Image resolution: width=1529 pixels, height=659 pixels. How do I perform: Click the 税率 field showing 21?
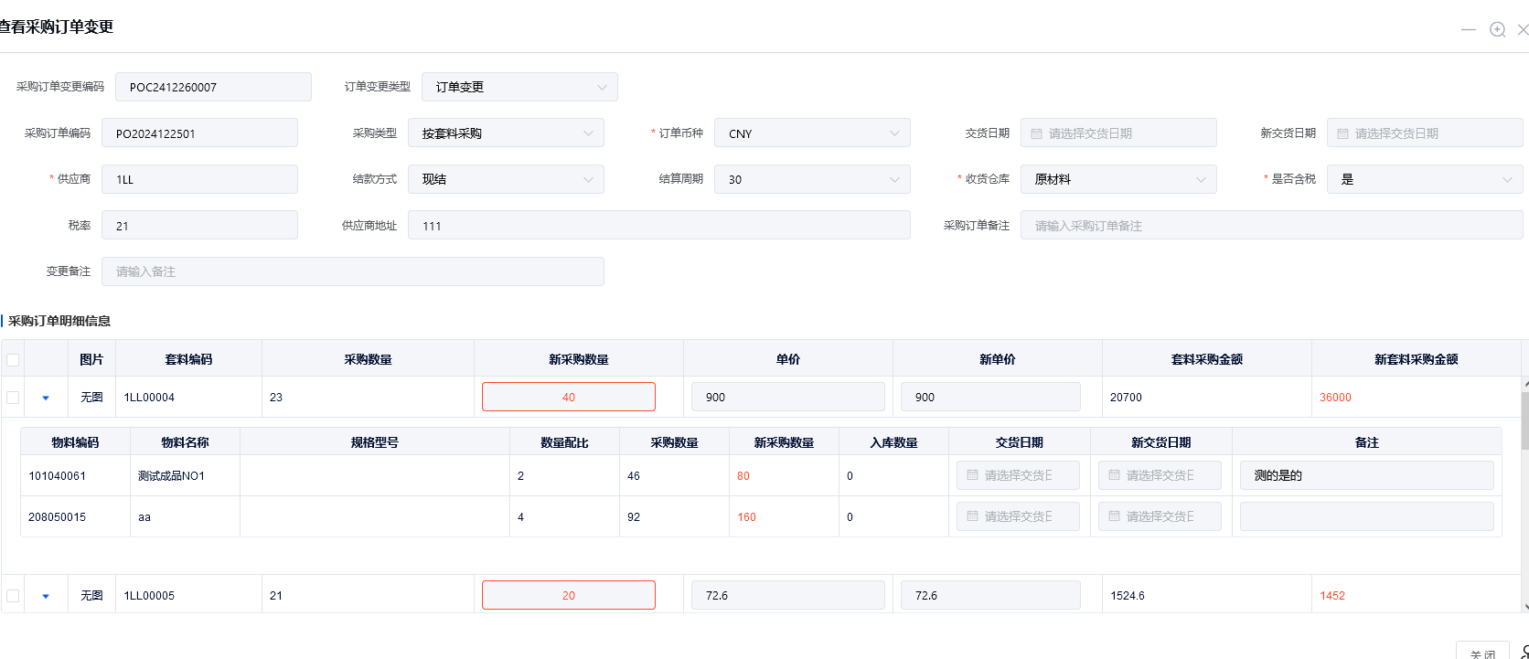[199, 226]
